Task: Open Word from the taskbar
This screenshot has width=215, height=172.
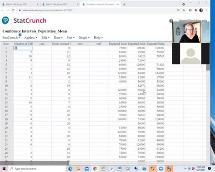Action: (120, 169)
